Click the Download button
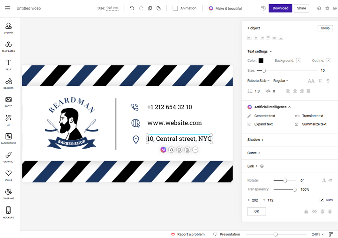Image resolution: width=338 pixels, height=238 pixels. pyautogui.click(x=280, y=8)
